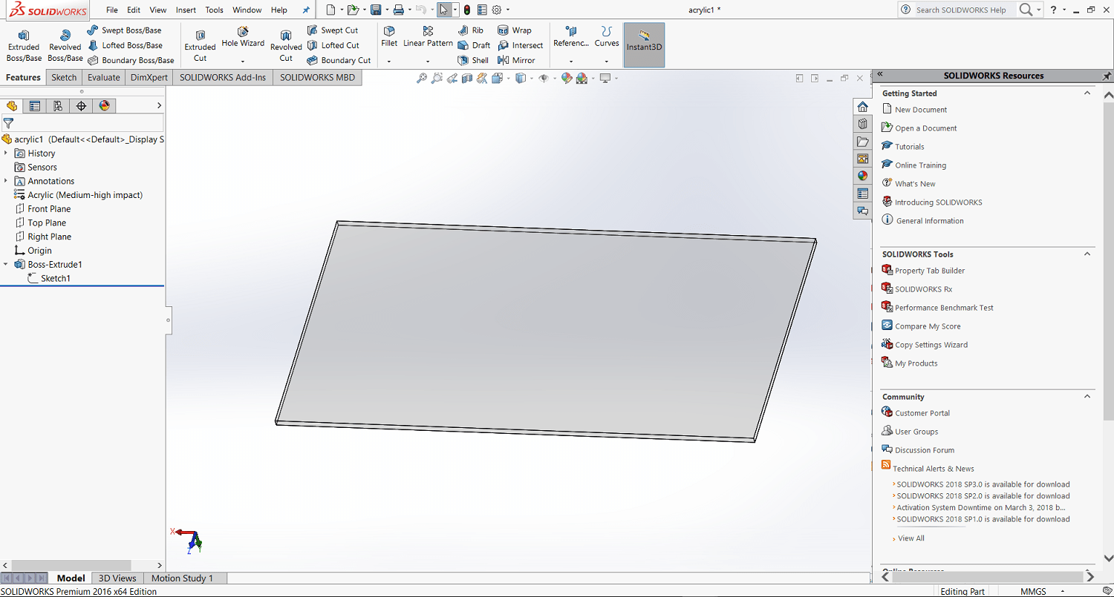This screenshot has width=1114, height=597.
Task: Select the Draft tool
Action: tap(474, 45)
